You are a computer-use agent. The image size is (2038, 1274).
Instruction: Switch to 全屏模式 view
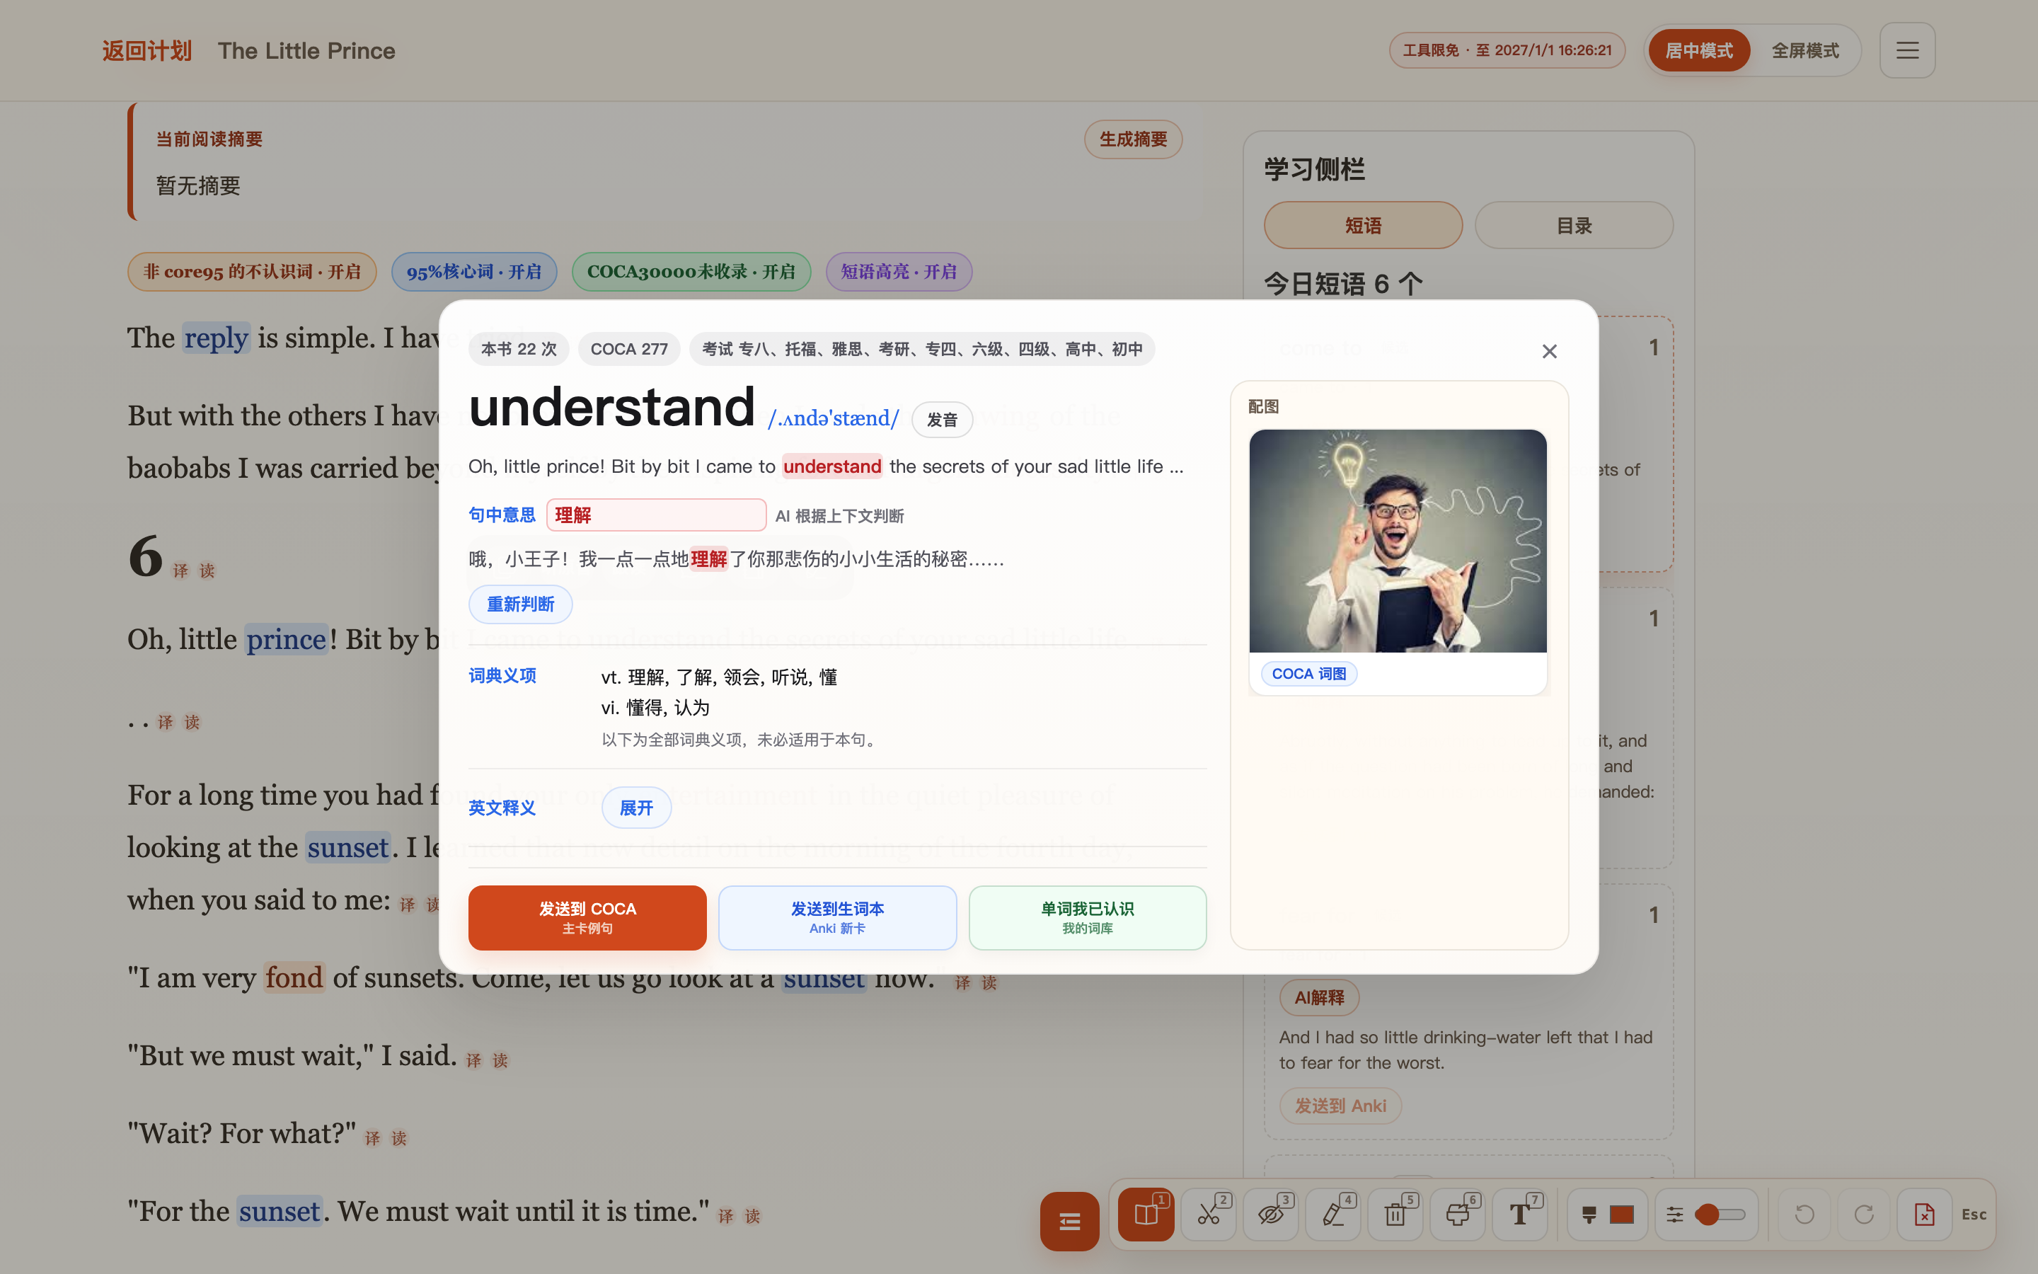pyautogui.click(x=1804, y=50)
